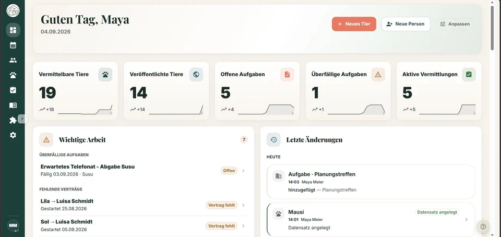Click Neues Tier button
This screenshot has width=501, height=237.
[x=354, y=24]
